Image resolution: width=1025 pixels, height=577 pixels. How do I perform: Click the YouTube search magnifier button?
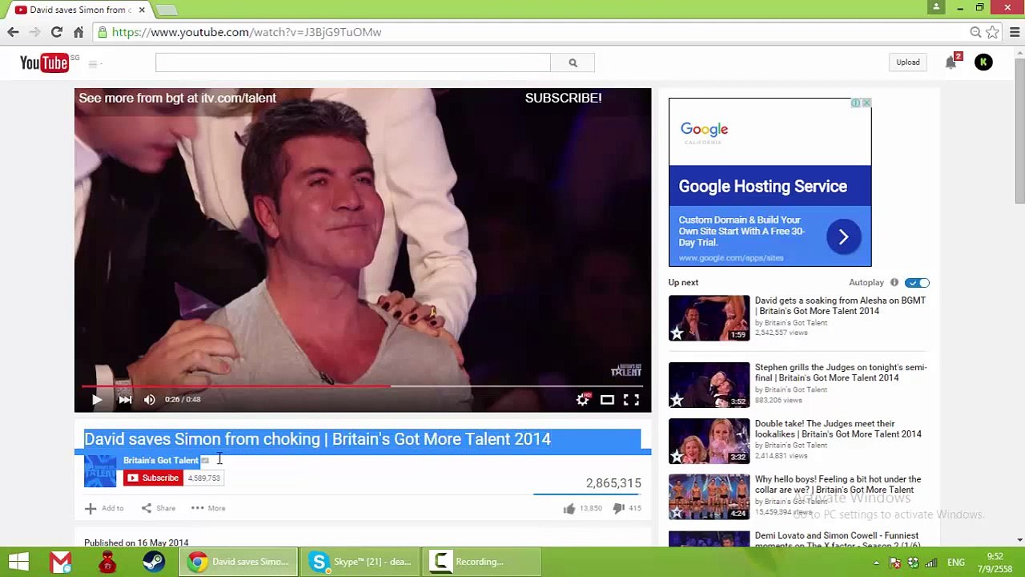pyautogui.click(x=573, y=63)
